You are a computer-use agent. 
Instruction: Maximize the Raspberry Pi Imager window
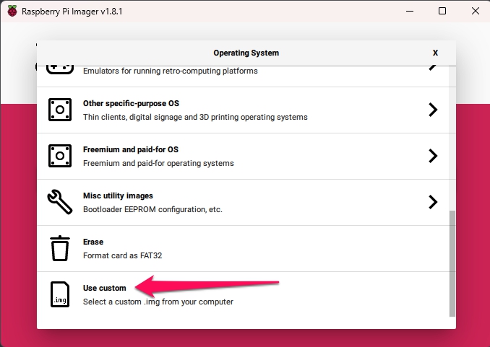pyautogui.click(x=442, y=11)
